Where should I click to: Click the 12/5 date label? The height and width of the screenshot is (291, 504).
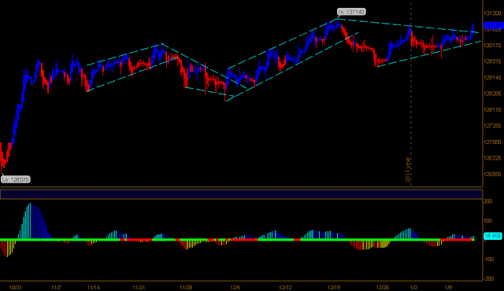coord(235,288)
